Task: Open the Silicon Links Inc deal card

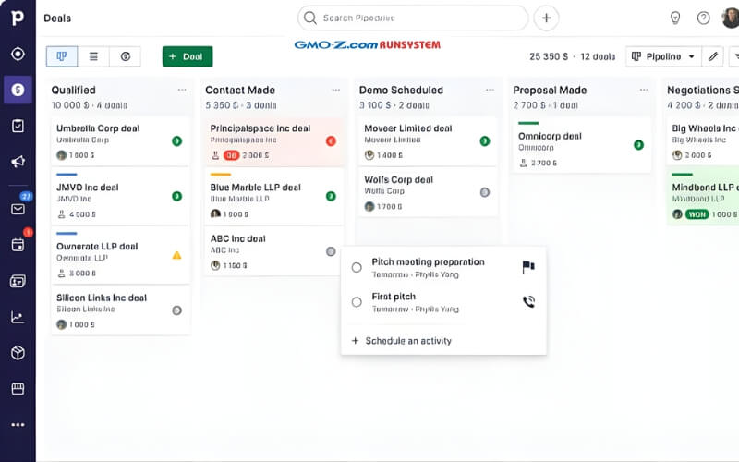Action: [x=121, y=310]
